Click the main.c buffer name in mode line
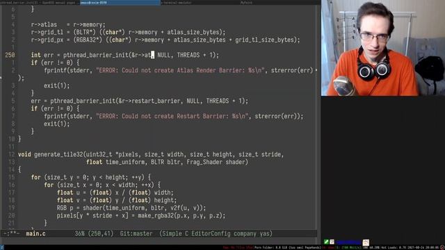Screen dimensions: 445x250 [35, 234]
